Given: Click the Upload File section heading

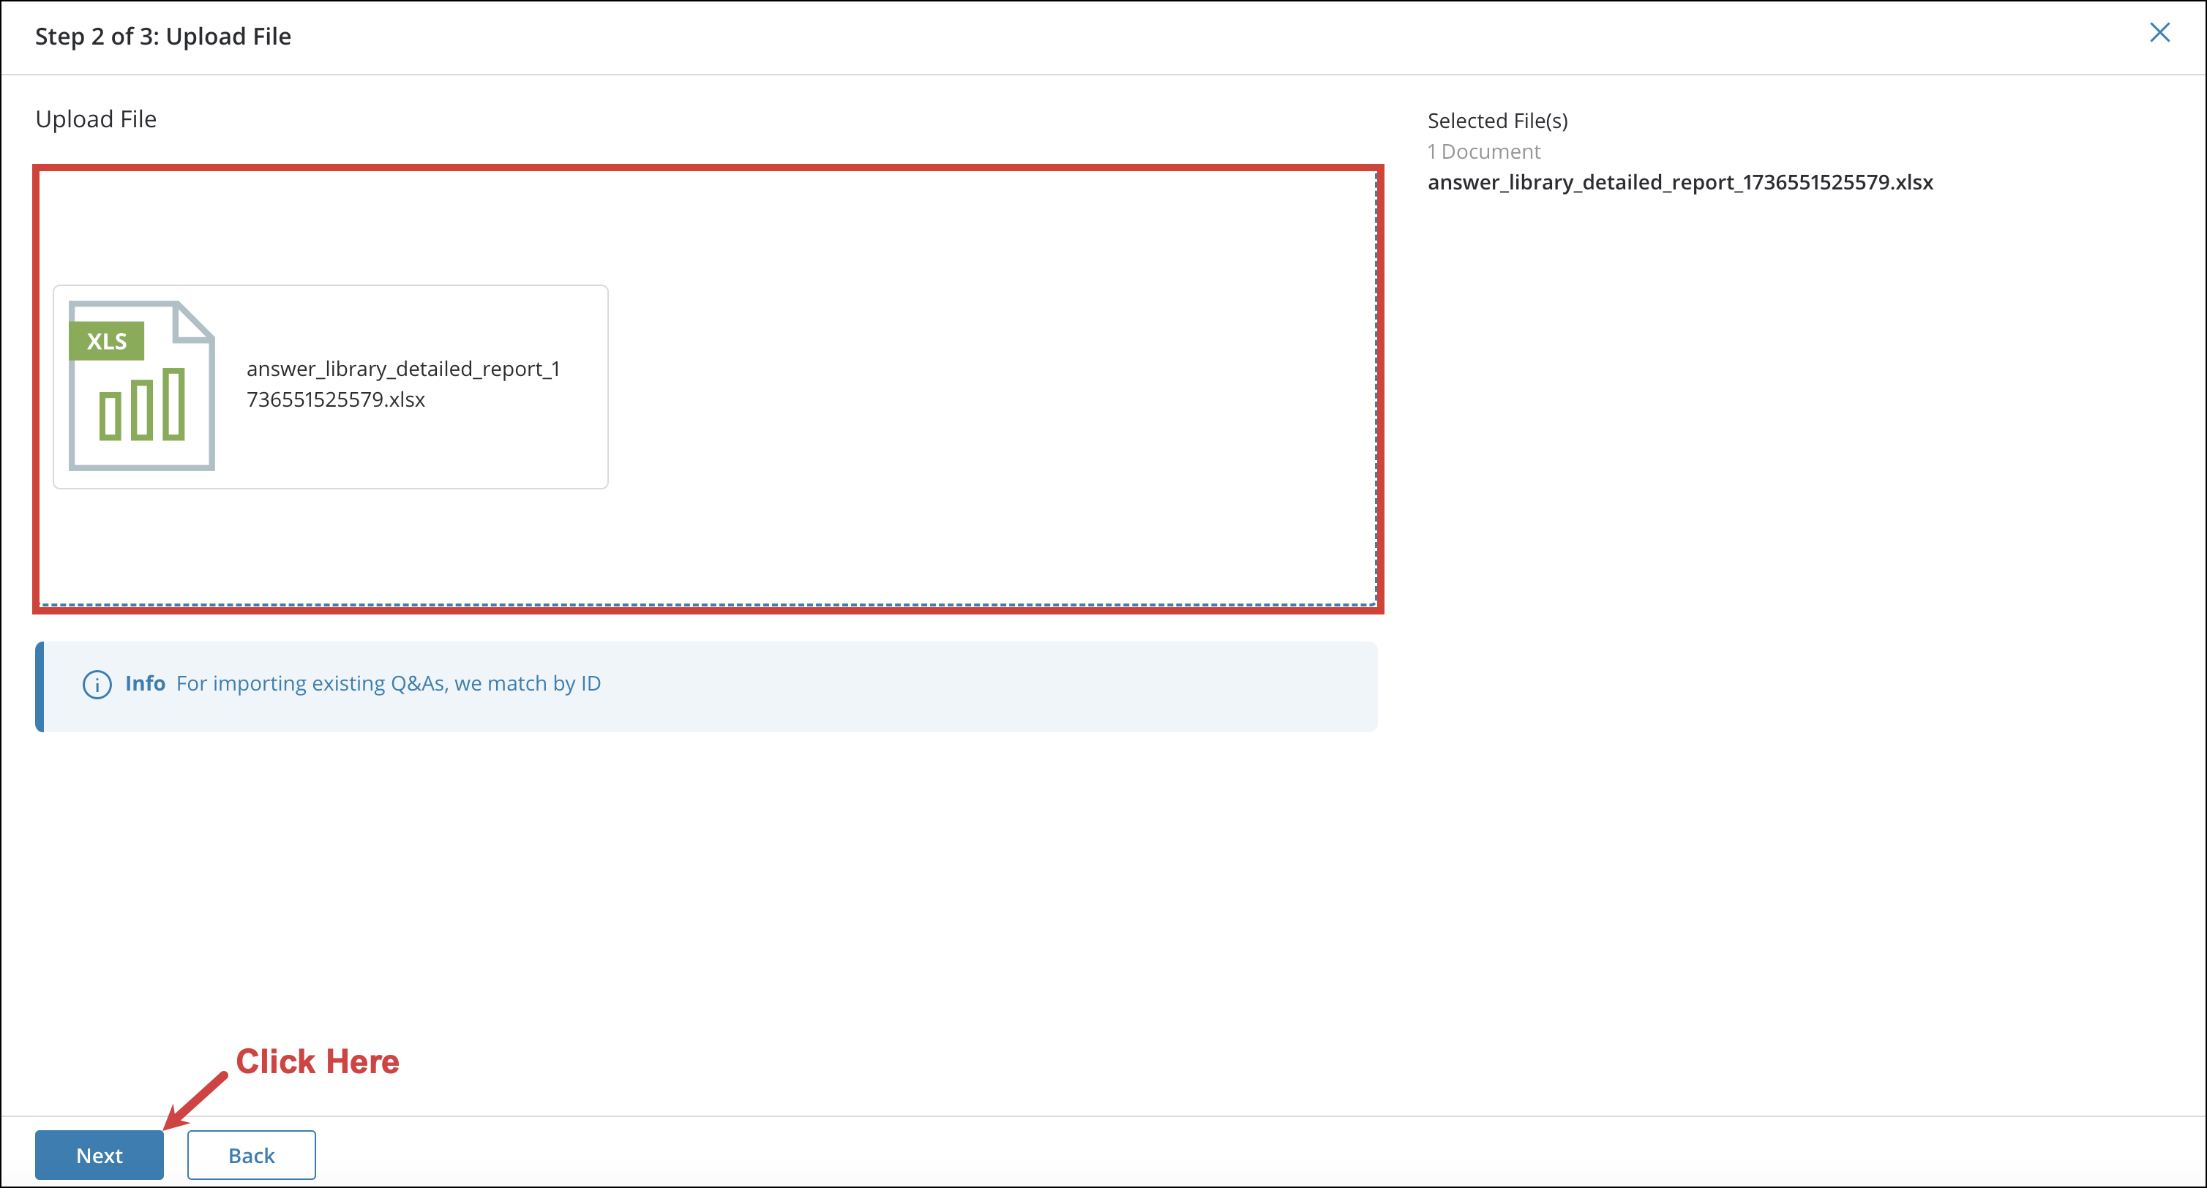Looking at the screenshot, I should (95, 119).
